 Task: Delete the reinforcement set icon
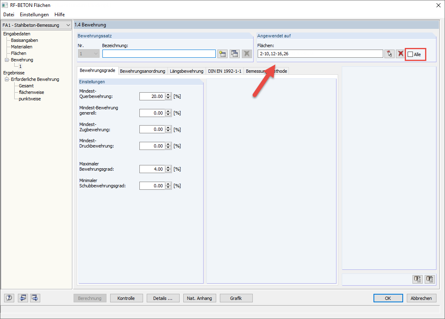pos(247,54)
